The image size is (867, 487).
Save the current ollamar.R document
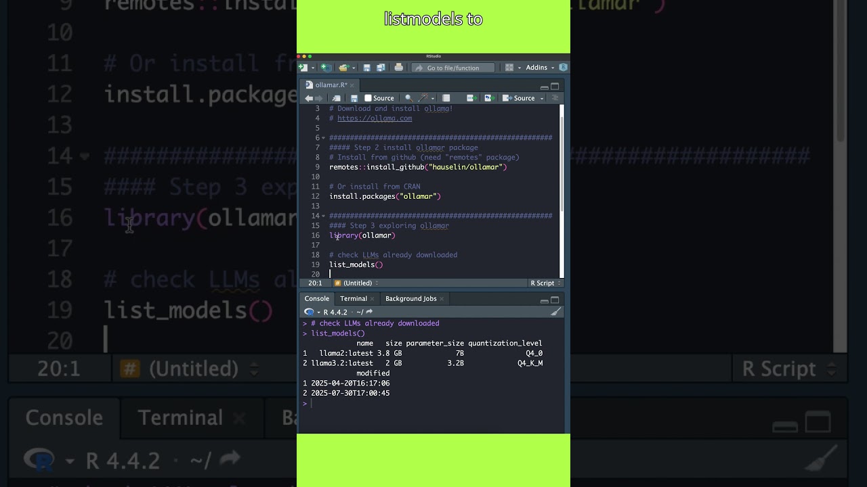(354, 98)
